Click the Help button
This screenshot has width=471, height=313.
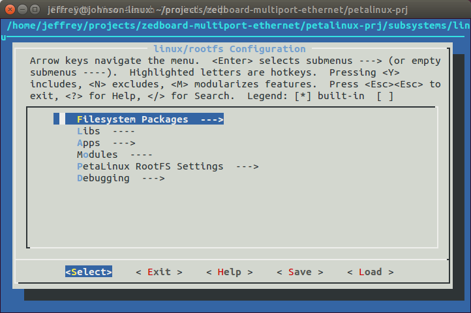click(230, 272)
